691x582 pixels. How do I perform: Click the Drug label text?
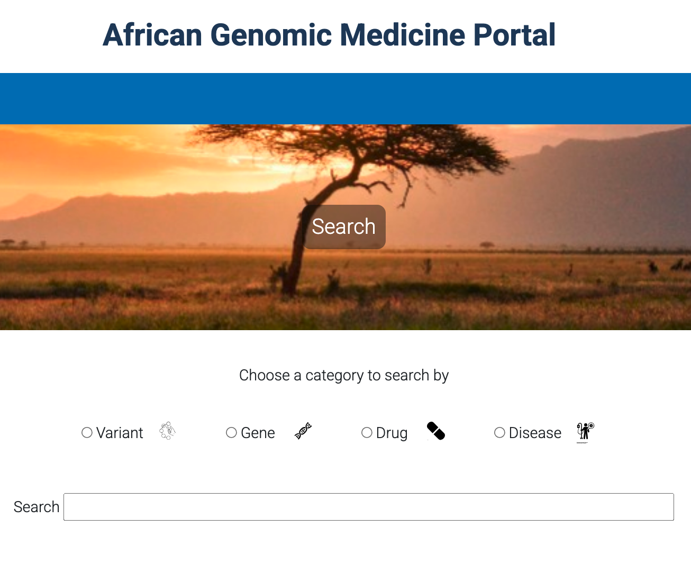(x=392, y=433)
